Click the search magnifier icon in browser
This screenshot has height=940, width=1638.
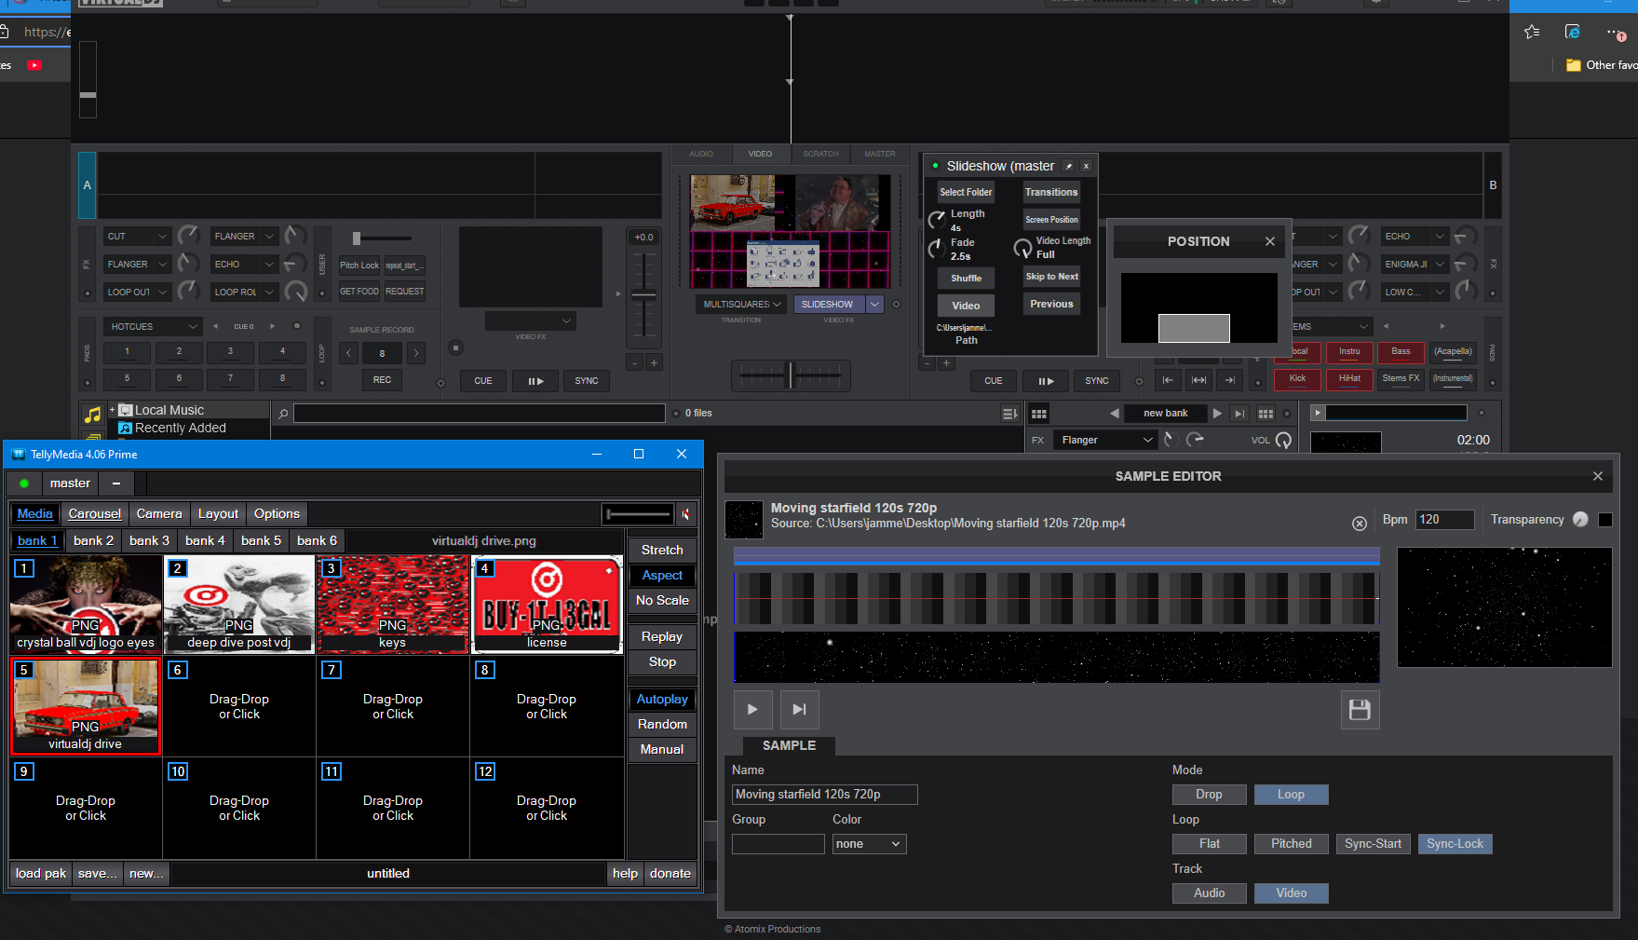[283, 414]
